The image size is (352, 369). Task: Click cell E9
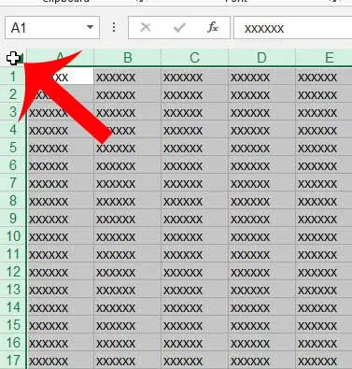tap(324, 219)
